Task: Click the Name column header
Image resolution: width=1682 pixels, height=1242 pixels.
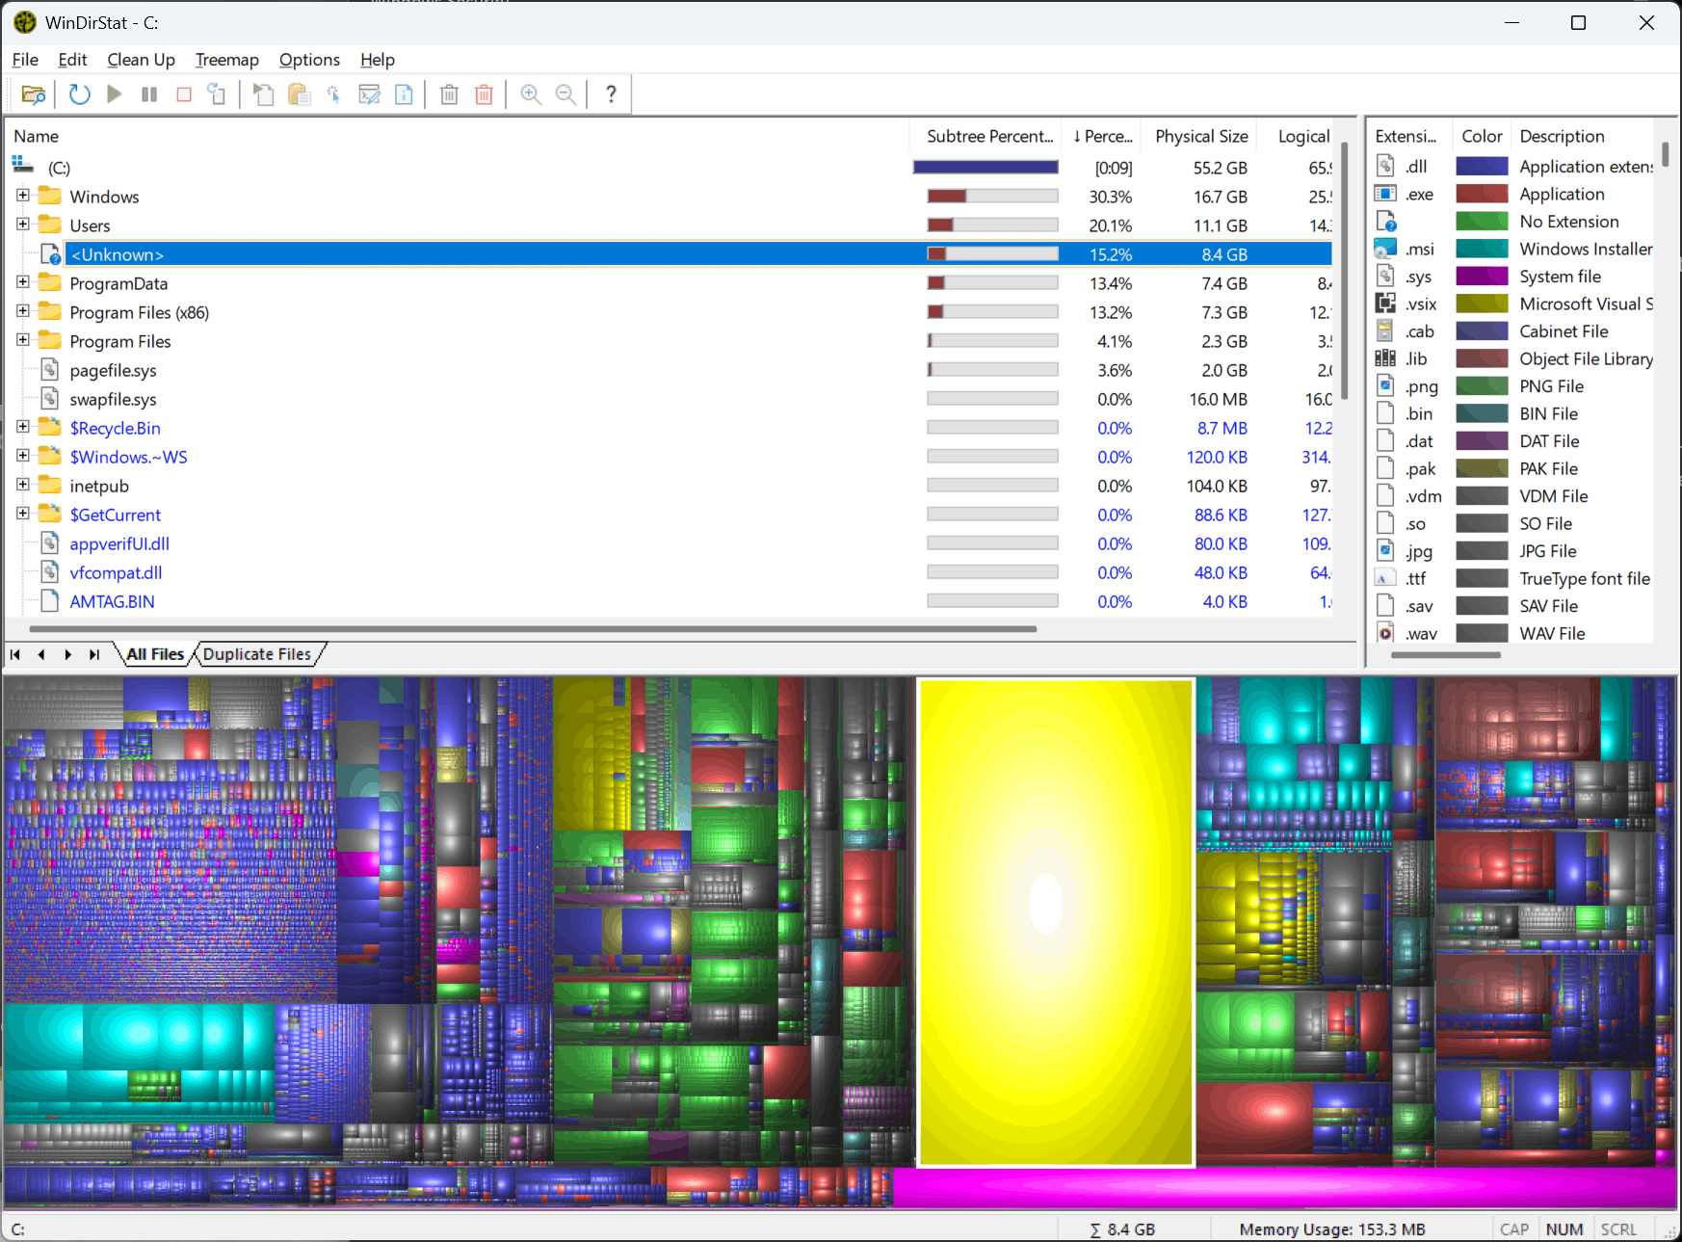Action: tap(458, 136)
